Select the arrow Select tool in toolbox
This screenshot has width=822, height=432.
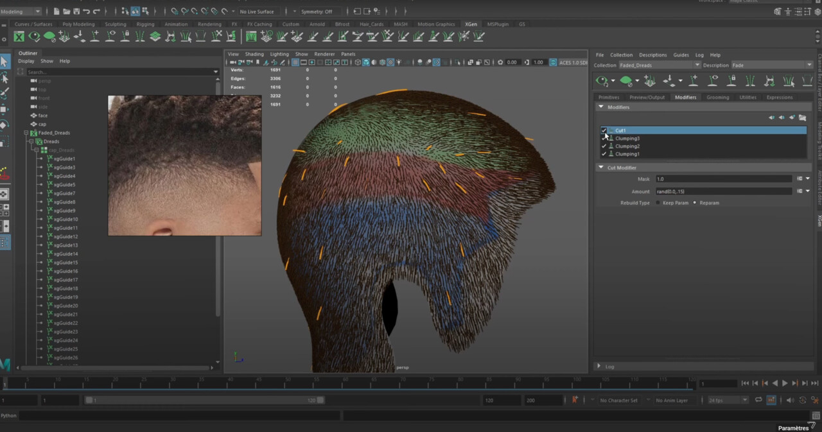pyautogui.click(x=4, y=62)
